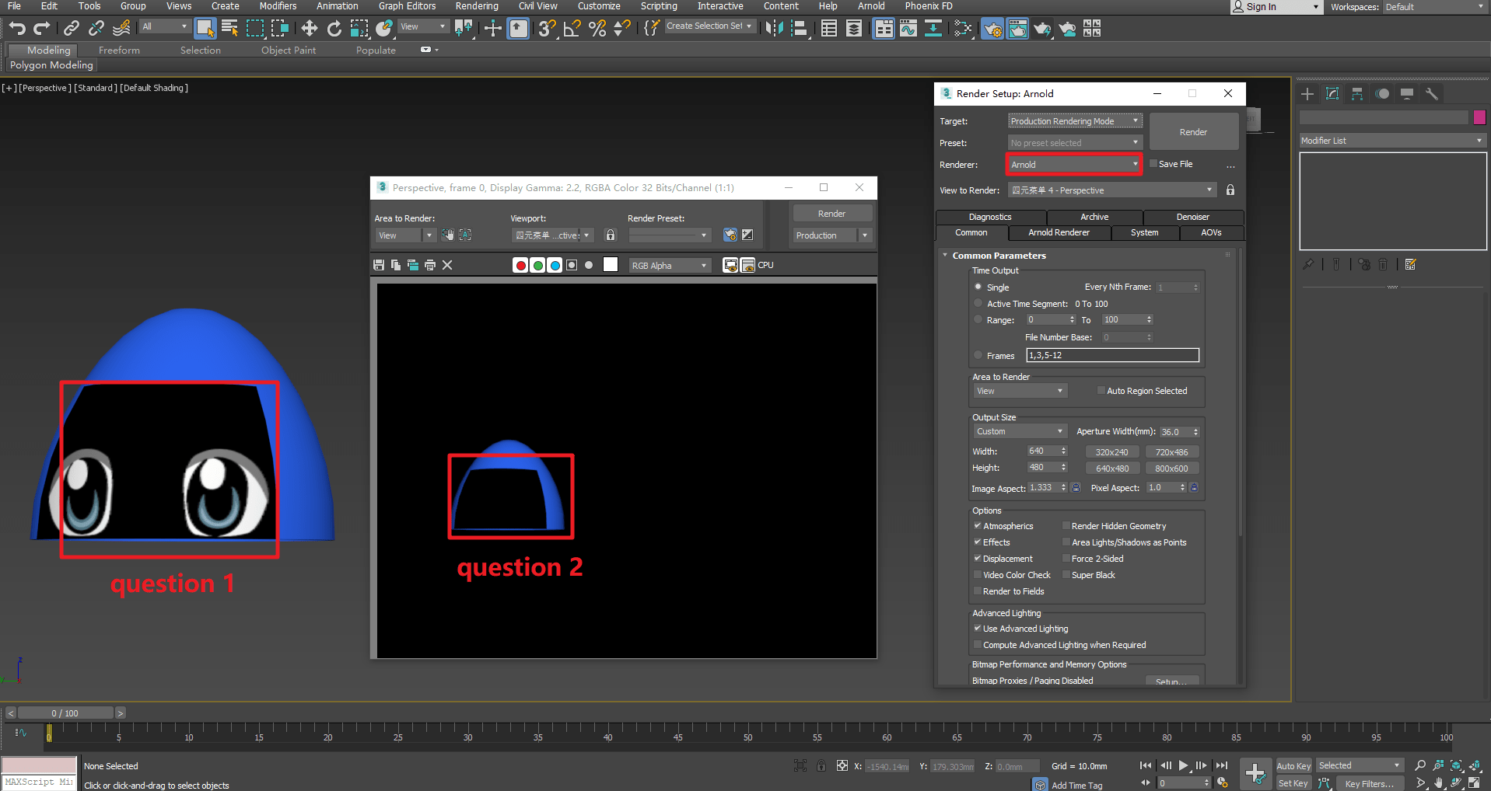Open the Mirror tool
The width and height of the screenshot is (1491, 791).
click(x=774, y=29)
